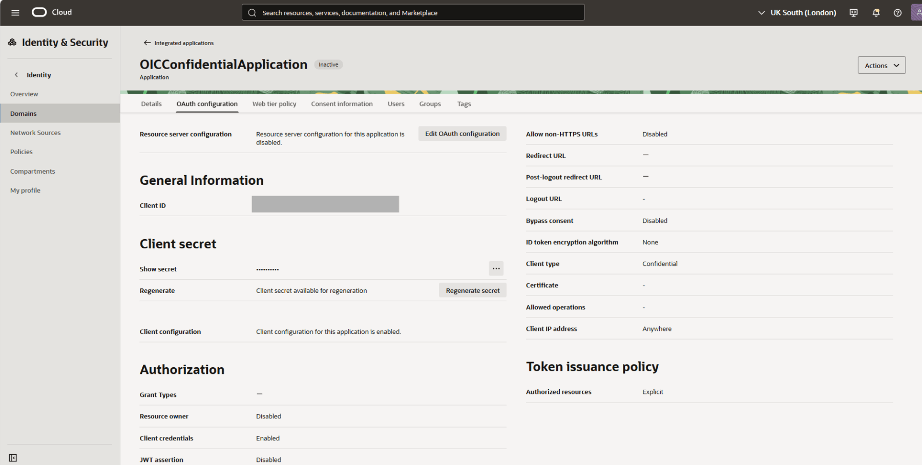Open the three-dot menu beside Show secret

pos(496,268)
